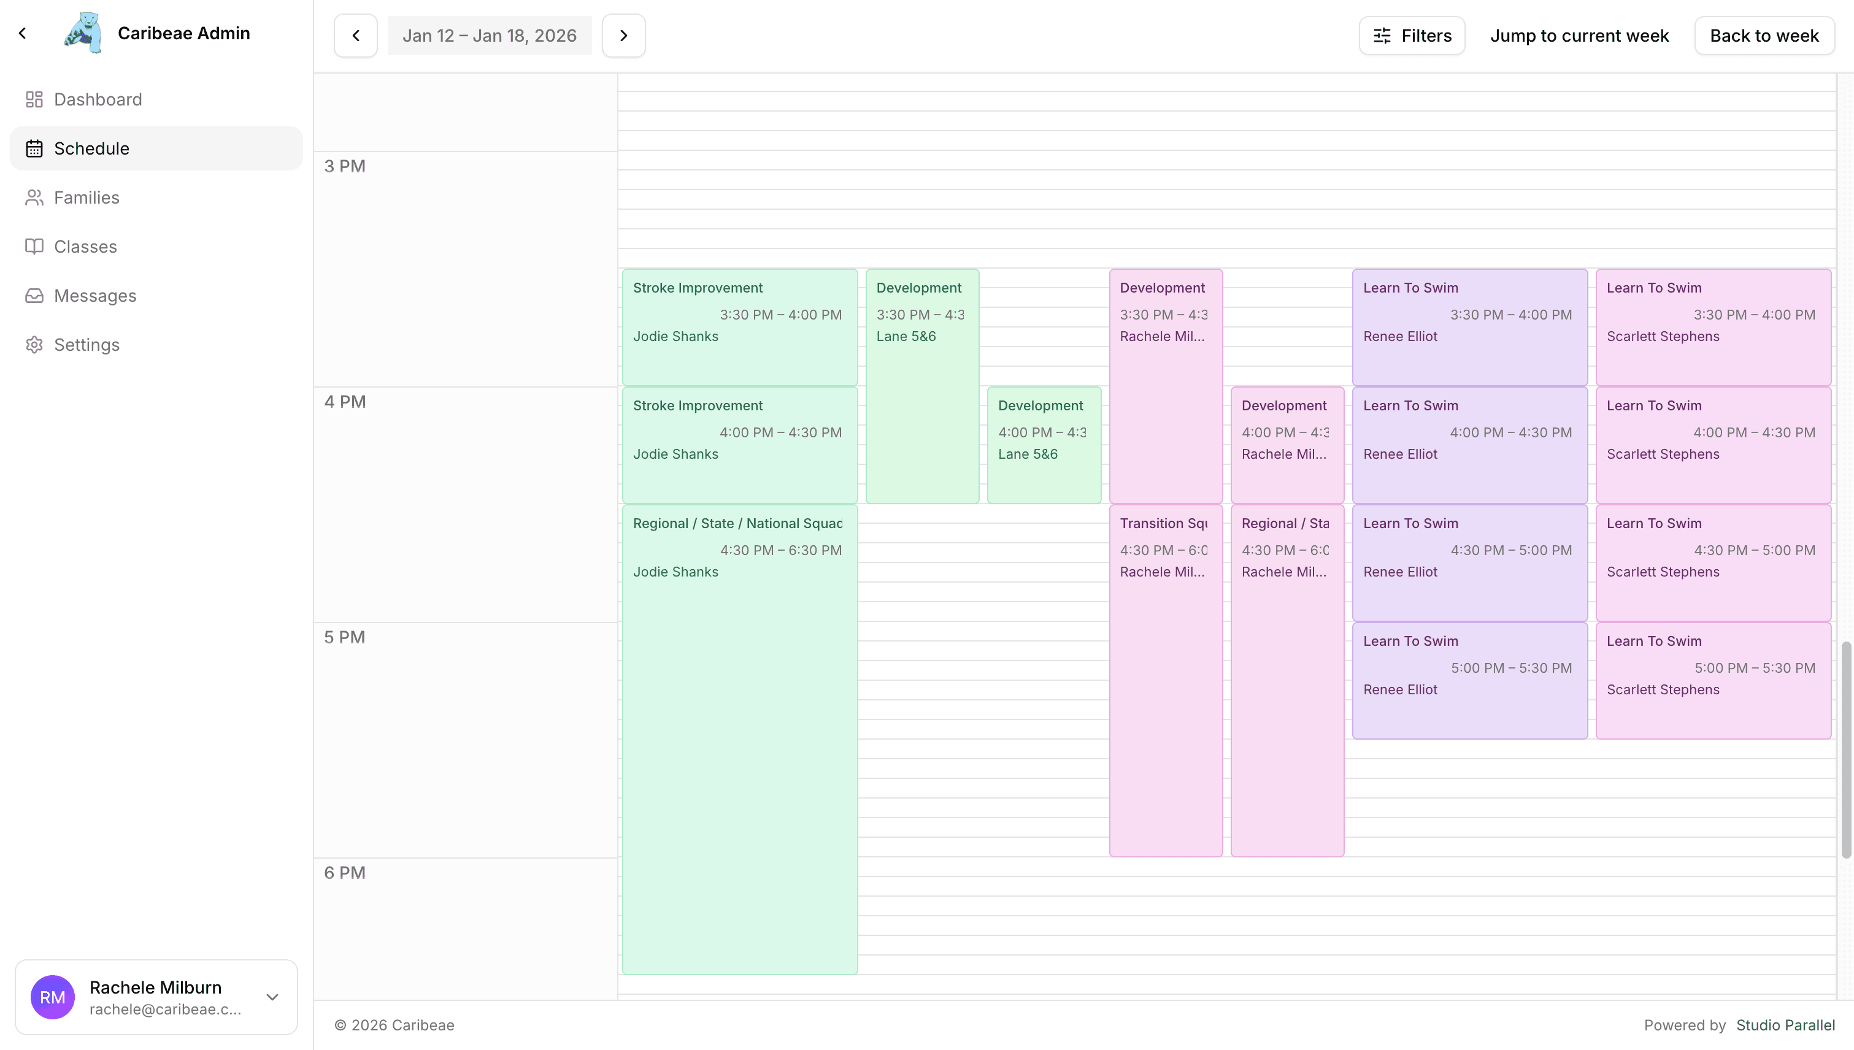Open the Filters panel
This screenshot has height=1050, width=1854.
(x=1411, y=34)
